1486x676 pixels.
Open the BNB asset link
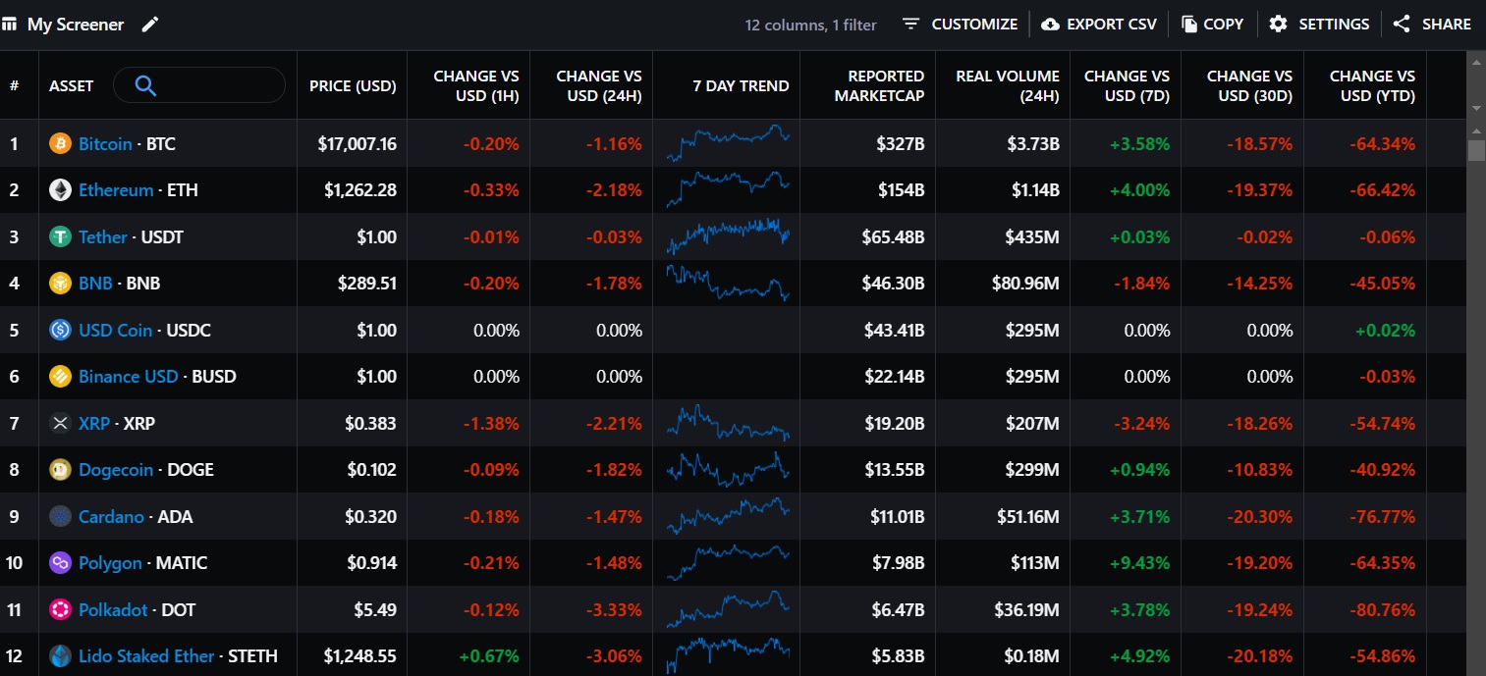coord(95,284)
